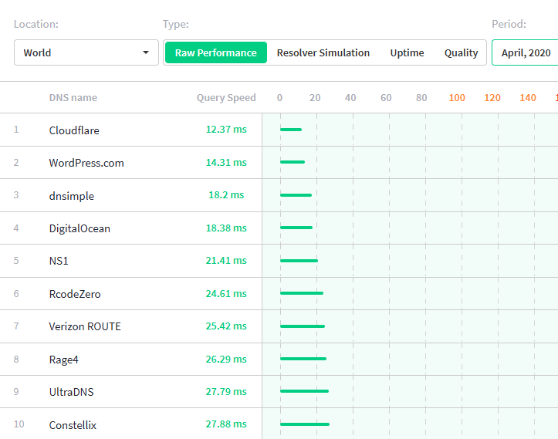Open the dnsimple provider entry
The width and height of the screenshot is (558, 439).
click(x=71, y=196)
